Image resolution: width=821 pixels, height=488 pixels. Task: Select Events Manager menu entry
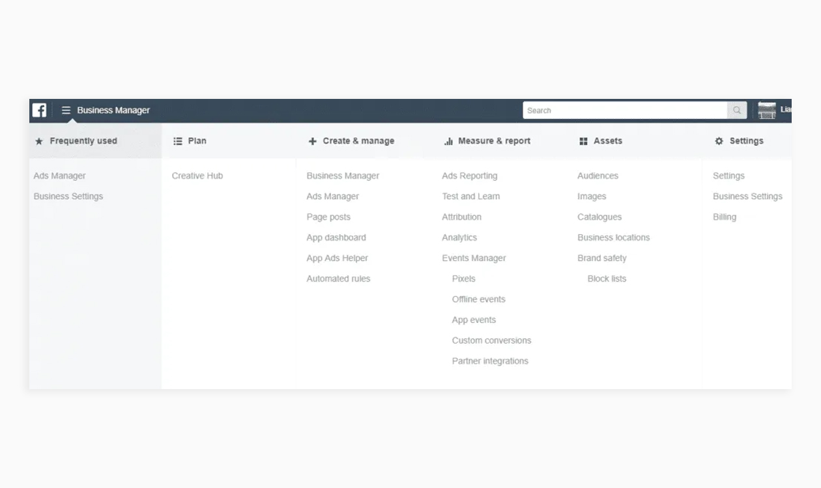click(x=474, y=258)
